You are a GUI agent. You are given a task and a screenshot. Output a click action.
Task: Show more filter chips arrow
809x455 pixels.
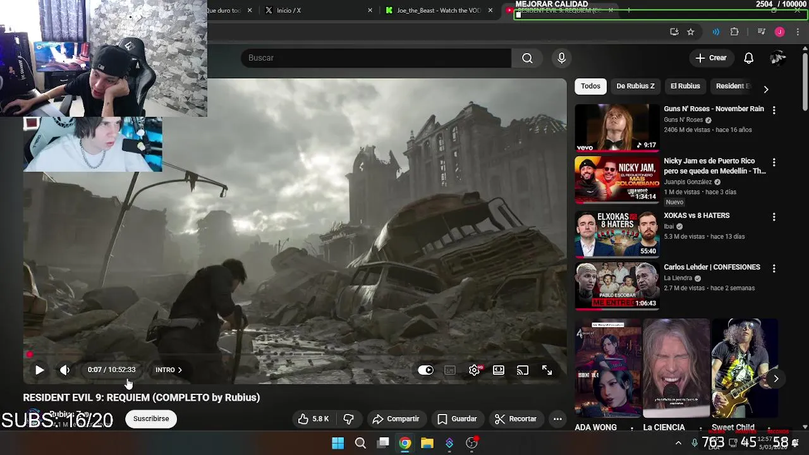[766, 89]
